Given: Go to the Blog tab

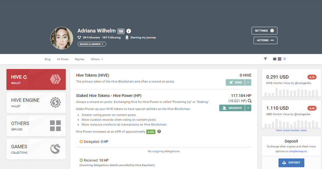Looking at the screenshot, I should tap(47, 59).
